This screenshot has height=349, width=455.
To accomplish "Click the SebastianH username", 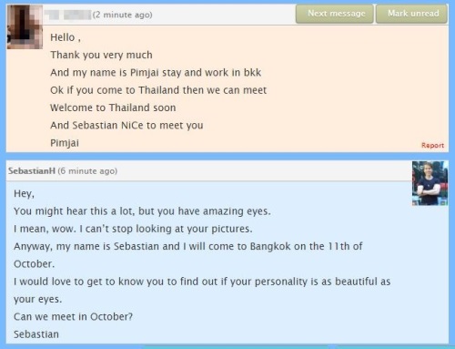I will tap(32, 171).
